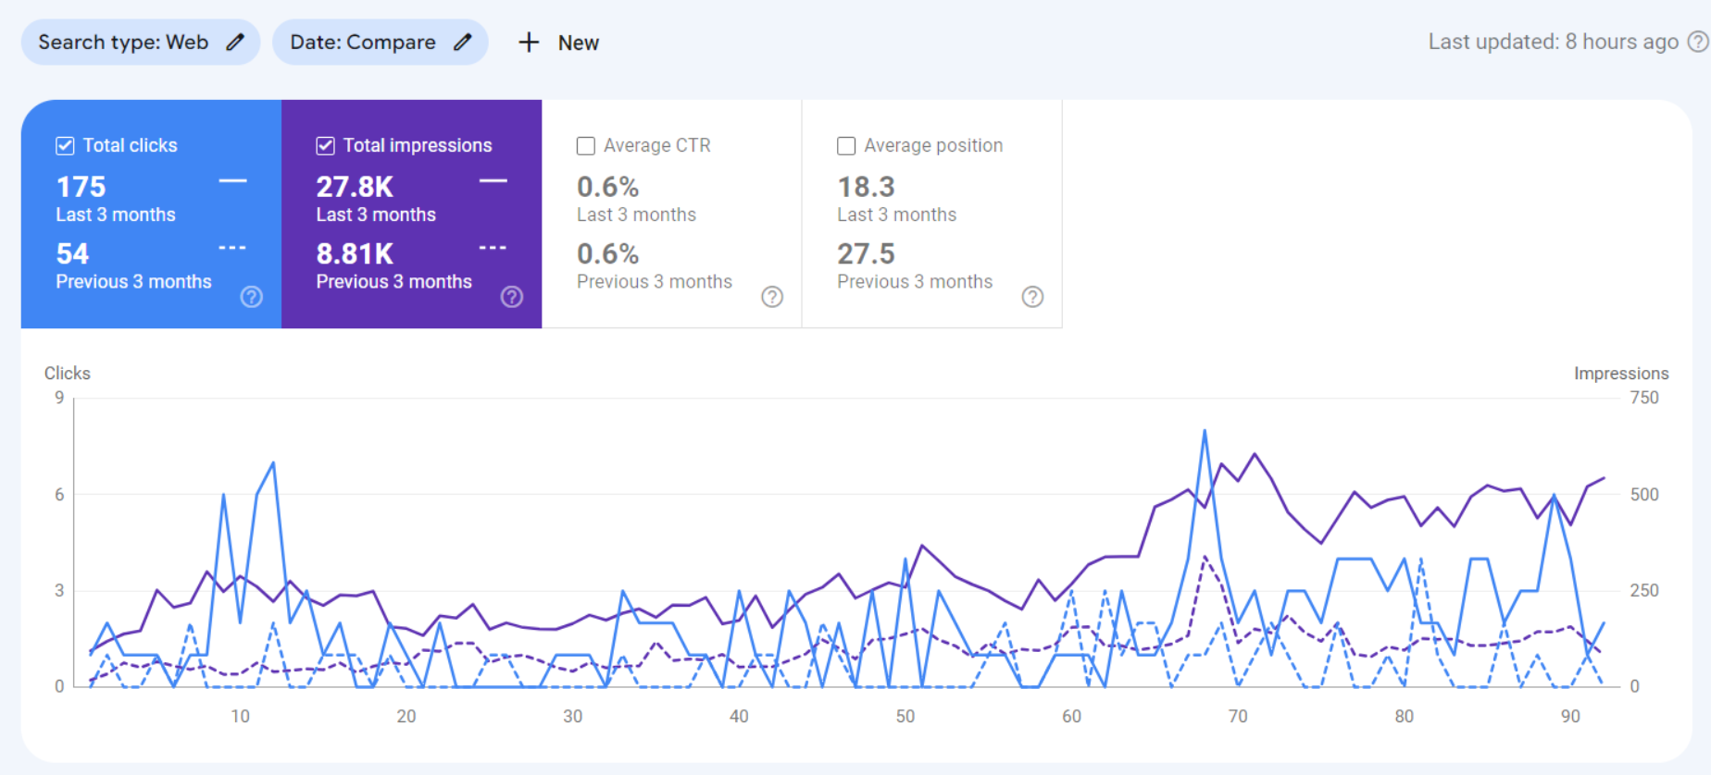The image size is (1711, 775).
Task: Click the pencil icon on Search type chip
Action: tap(235, 43)
